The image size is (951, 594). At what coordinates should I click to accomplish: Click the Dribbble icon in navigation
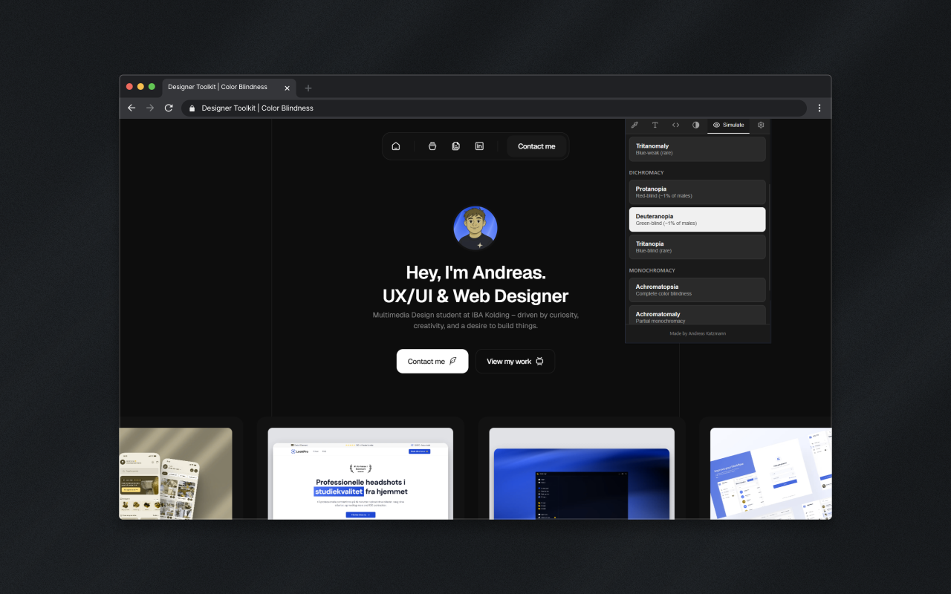(432, 146)
